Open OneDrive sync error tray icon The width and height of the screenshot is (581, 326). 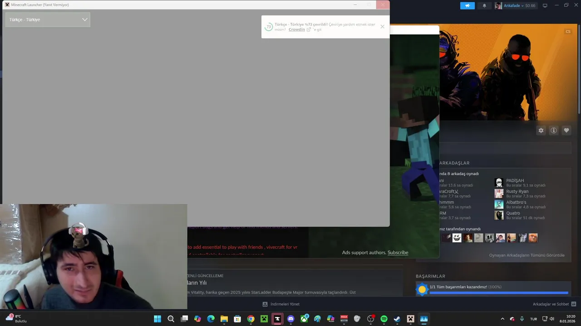coord(512,319)
